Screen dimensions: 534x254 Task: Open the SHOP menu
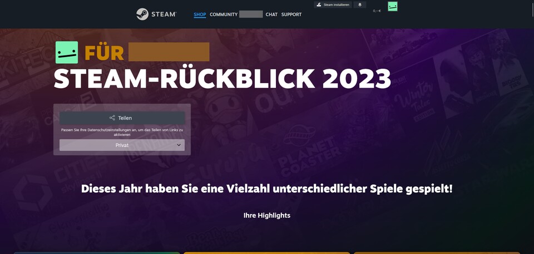point(200,14)
